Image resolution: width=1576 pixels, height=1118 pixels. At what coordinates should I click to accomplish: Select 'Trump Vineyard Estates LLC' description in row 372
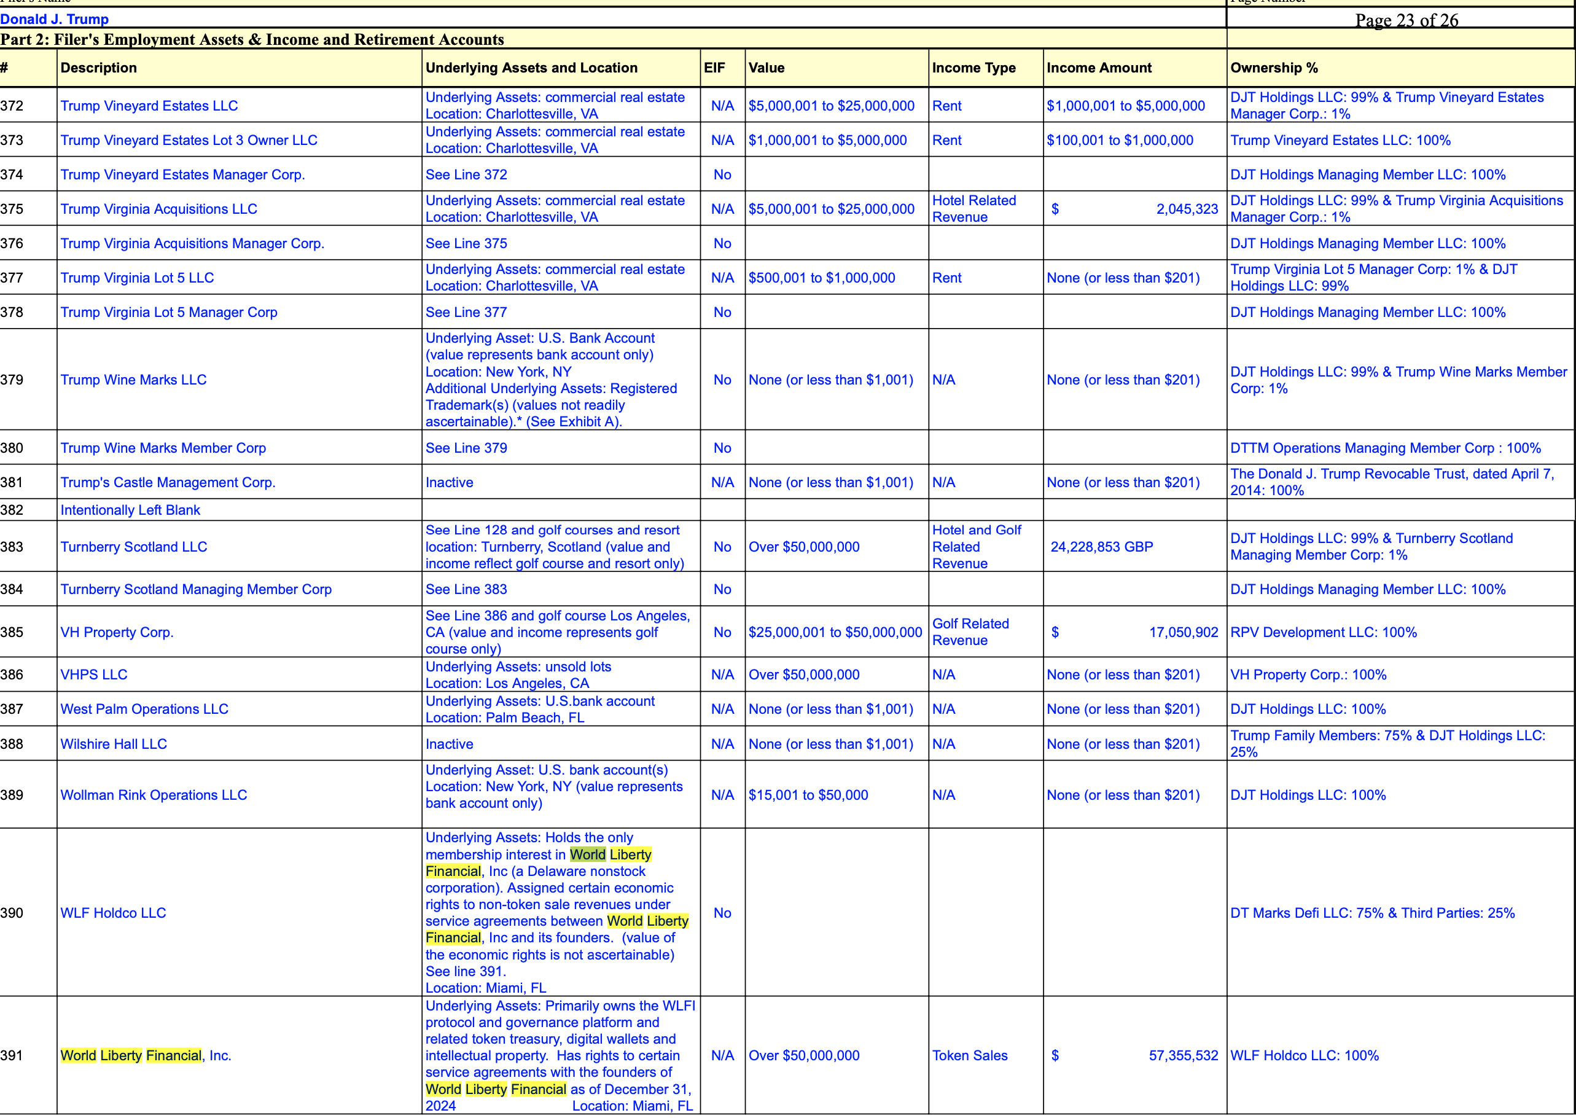coord(149,106)
